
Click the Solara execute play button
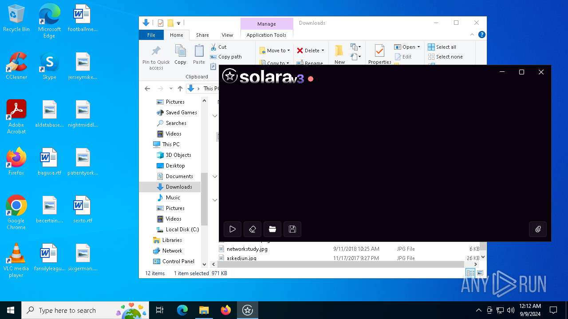pyautogui.click(x=233, y=229)
